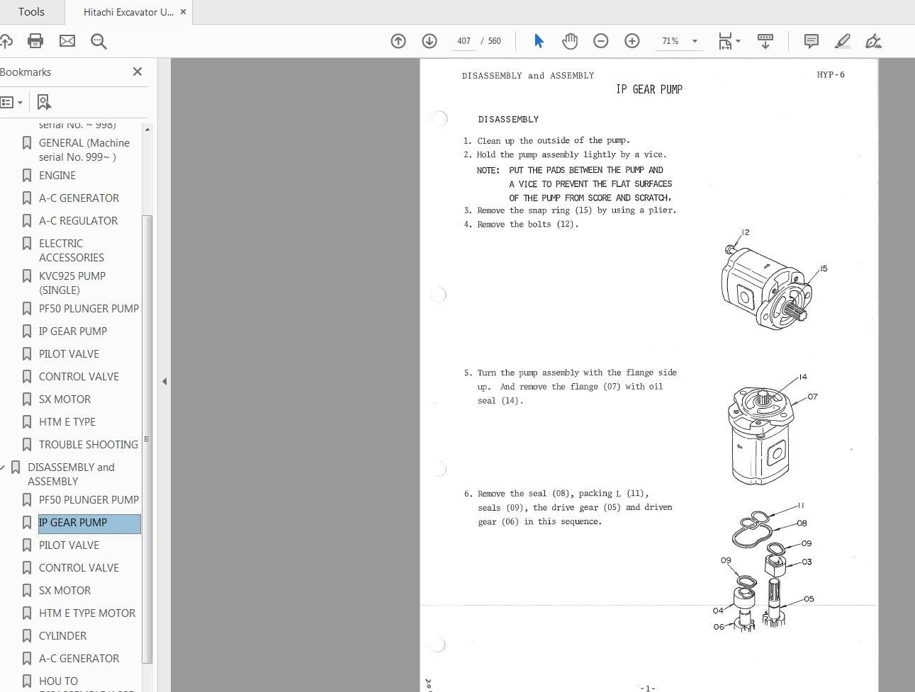Screen dimensions: 915x692
Task: Open the zoom level dropdown
Action: coord(695,41)
